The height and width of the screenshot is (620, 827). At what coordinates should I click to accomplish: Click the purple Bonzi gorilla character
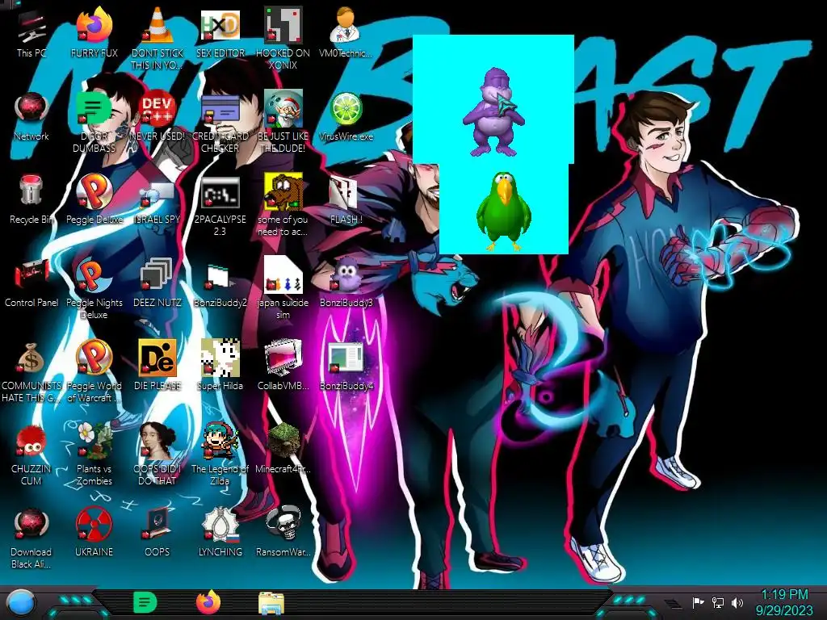click(493, 111)
